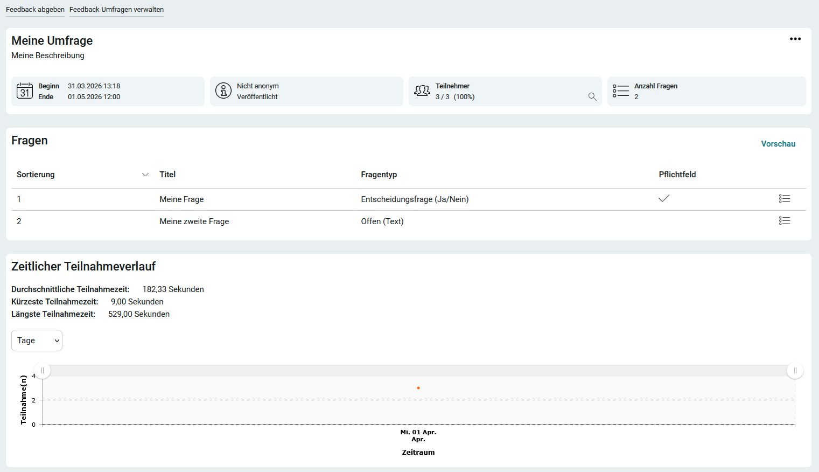Grab the right chart range slider handle
Image resolution: width=819 pixels, height=472 pixels.
tap(795, 371)
